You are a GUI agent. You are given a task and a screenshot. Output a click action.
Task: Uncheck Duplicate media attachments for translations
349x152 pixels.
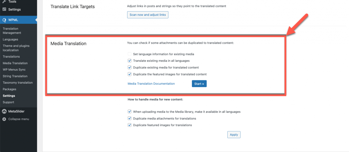(130, 118)
